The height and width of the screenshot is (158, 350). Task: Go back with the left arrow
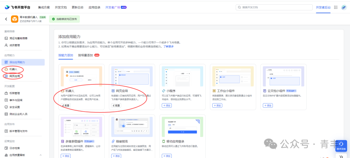click(6, 19)
